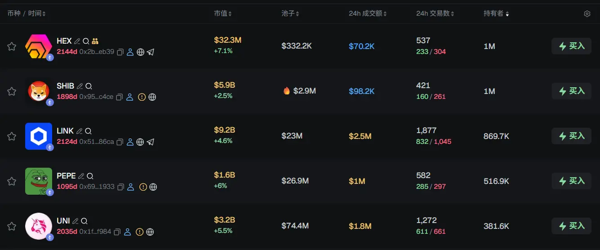The image size is (600, 250).
Task: Star HEX as a favorite
Action: pos(12,46)
